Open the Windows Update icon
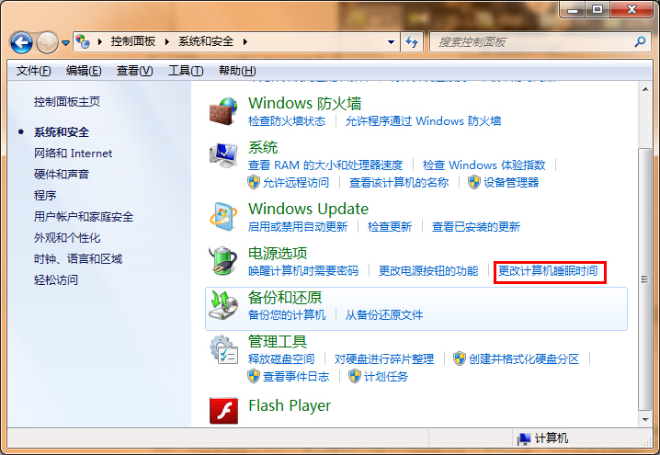The height and width of the screenshot is (455, 660). pyautogui.click(x=223, y=217)
